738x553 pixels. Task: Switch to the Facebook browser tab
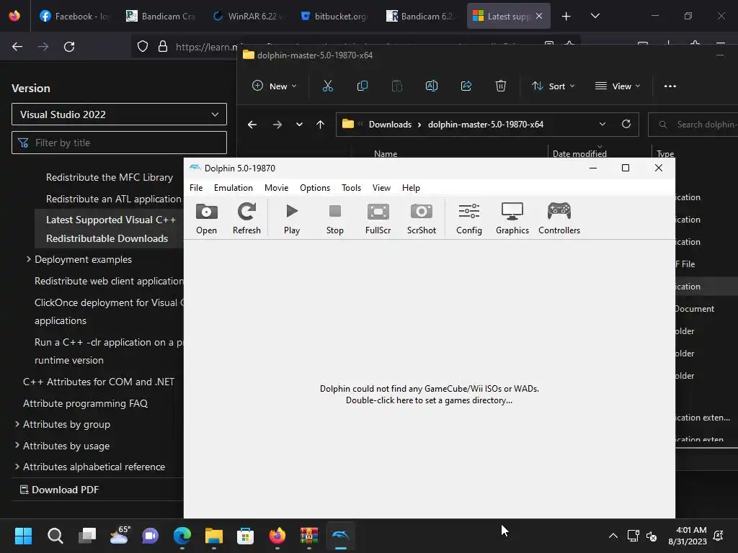click(x=75, y=16)
